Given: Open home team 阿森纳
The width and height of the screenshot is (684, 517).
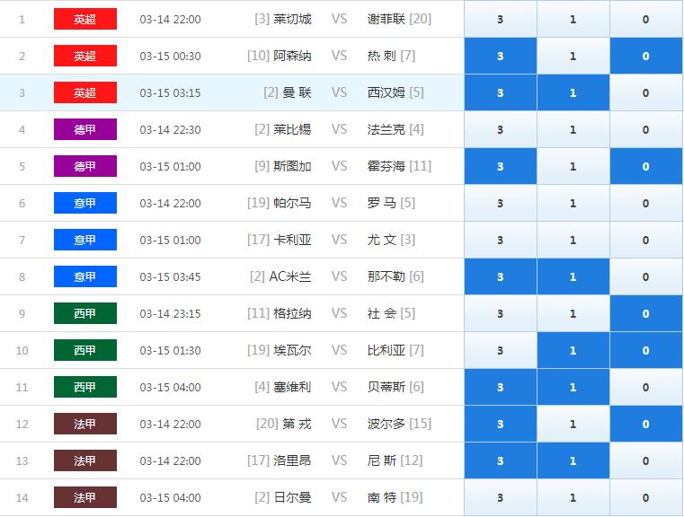Looking at the screenshot, I should pos(292,56).
